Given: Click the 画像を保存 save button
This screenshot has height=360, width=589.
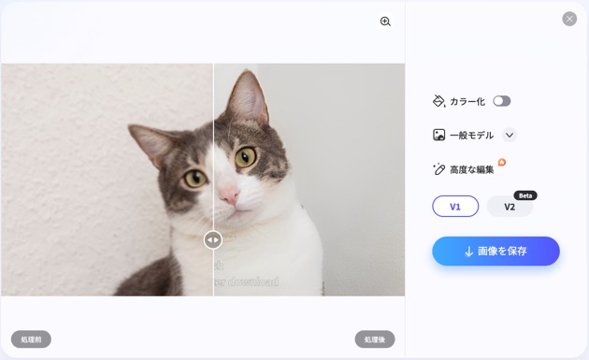Looking at the screenshot, I should pyautogui.click(x=496, y=251).
